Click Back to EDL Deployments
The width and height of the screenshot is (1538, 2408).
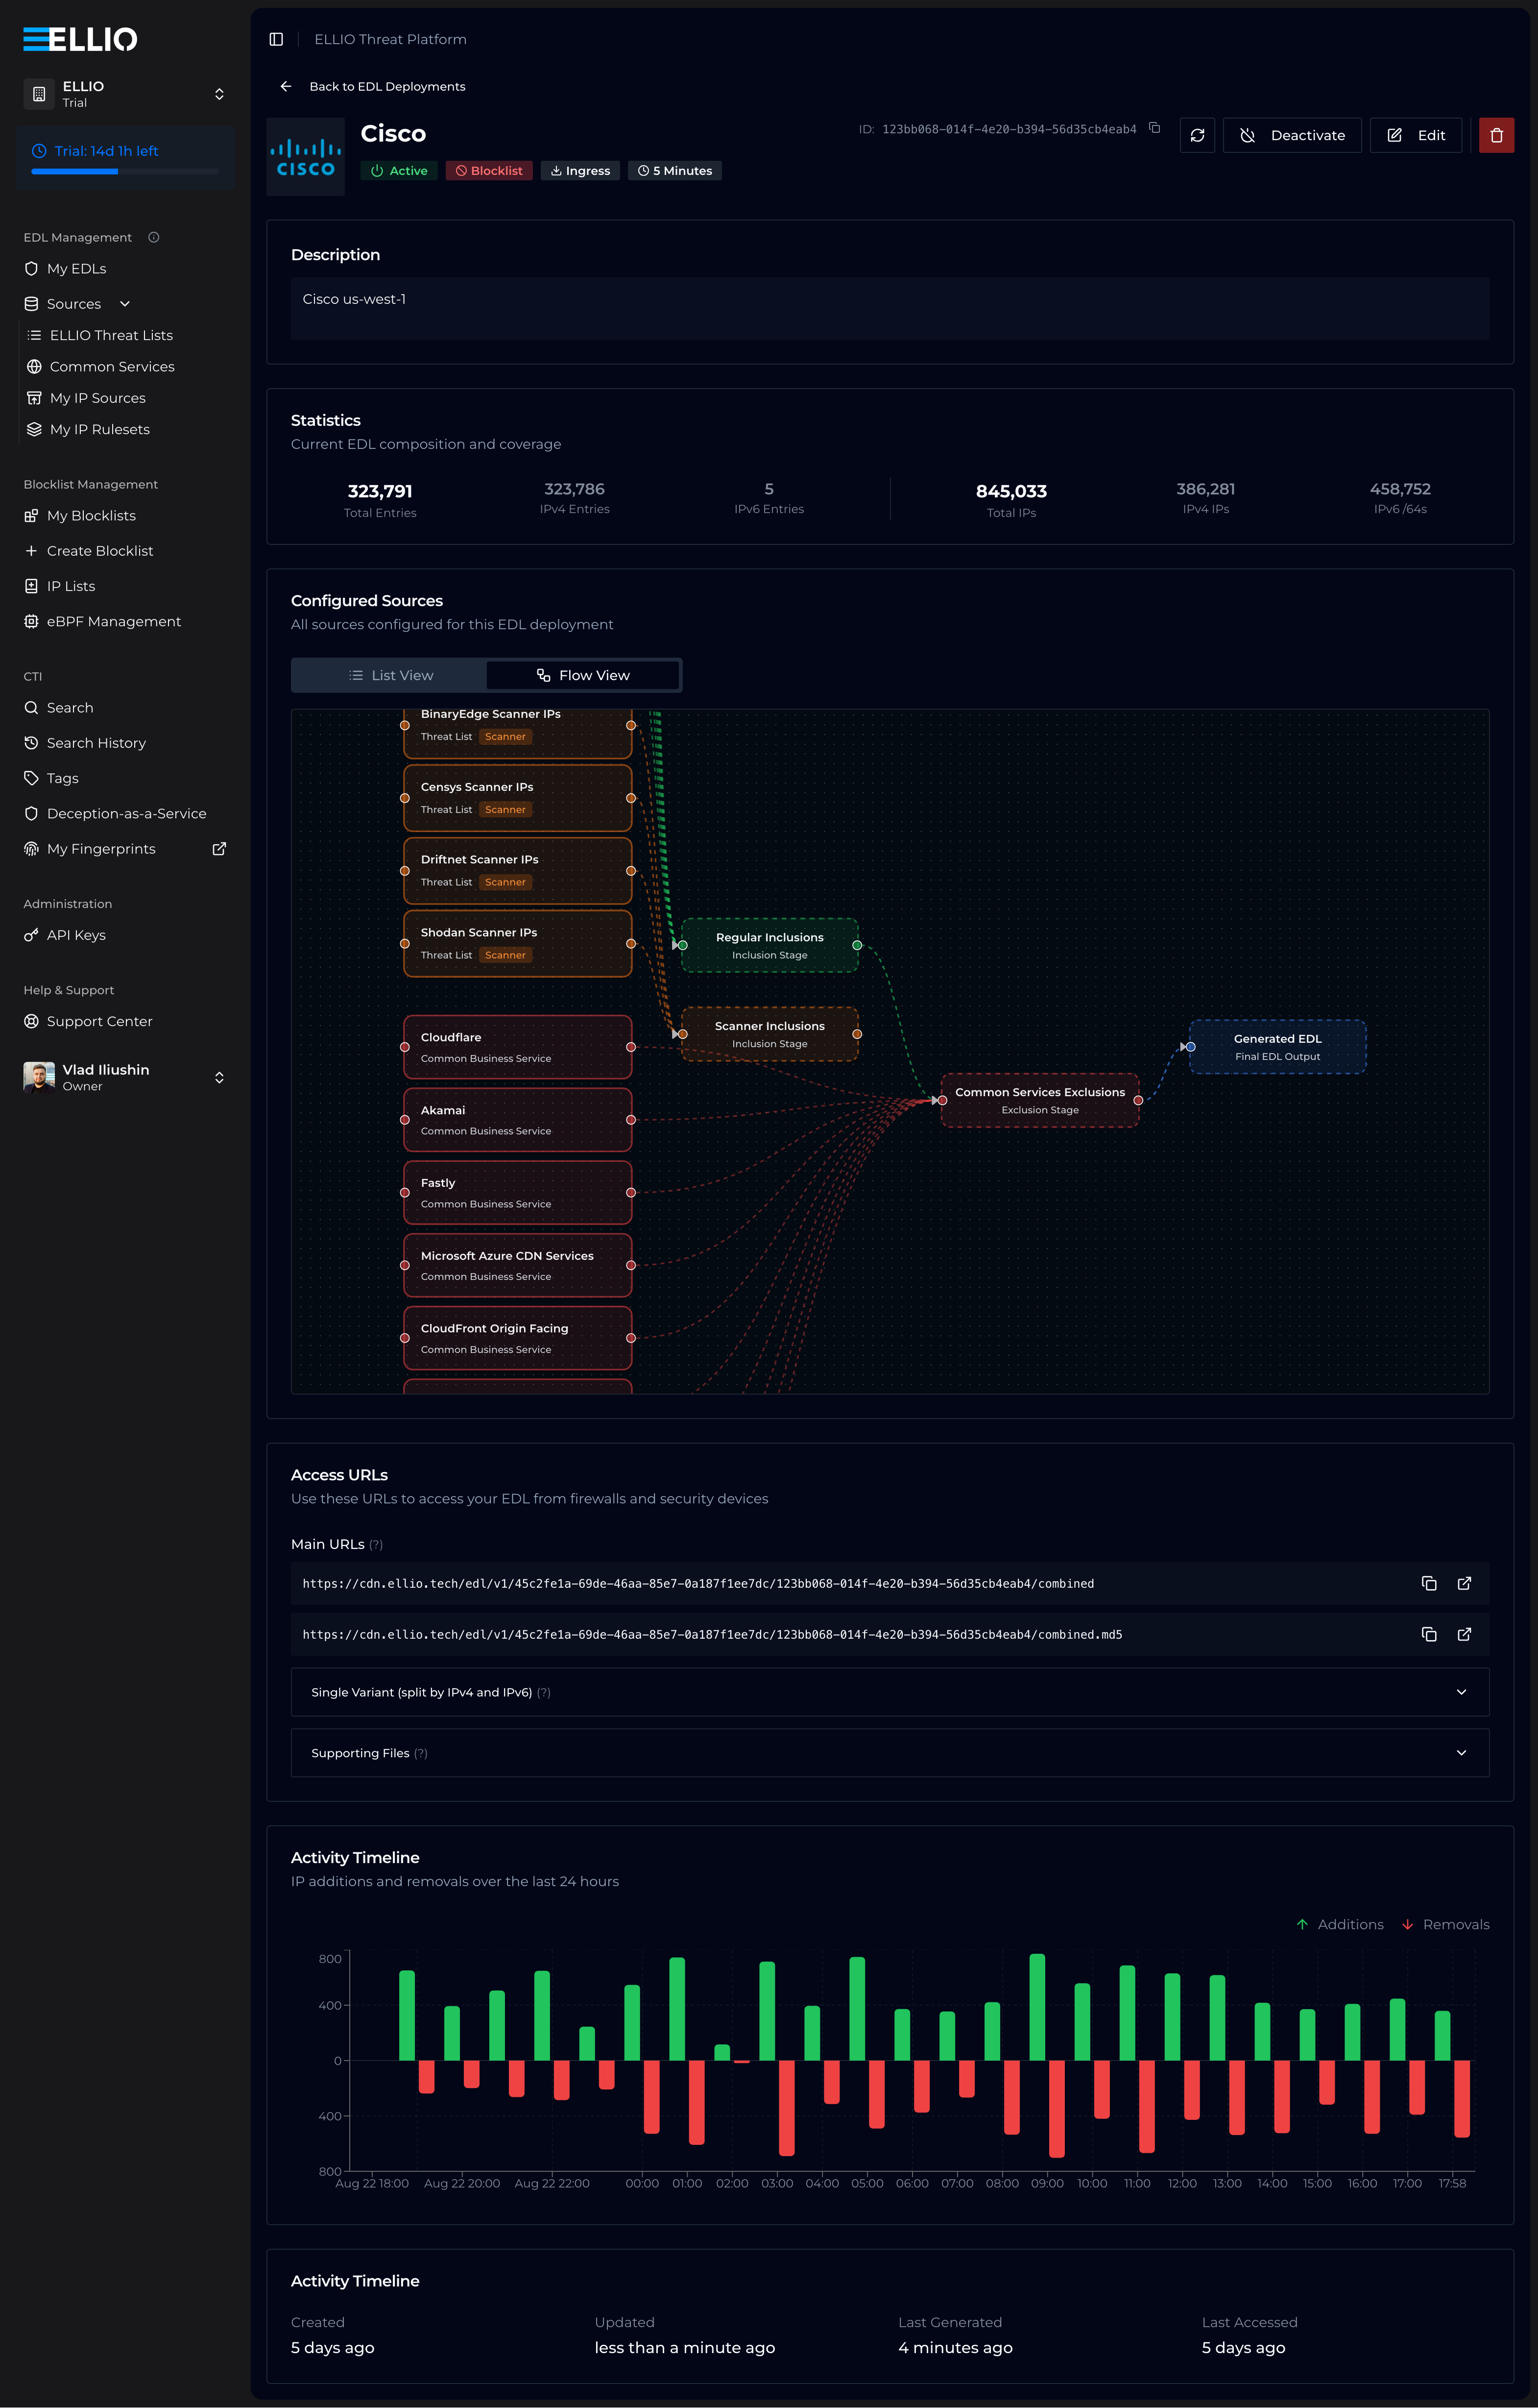point(387,86)
